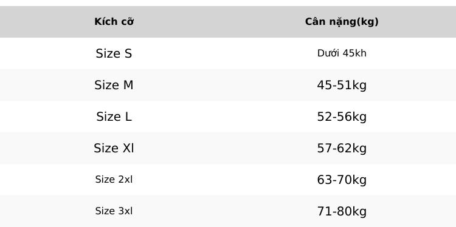Click the Dưới 45kh weight value
456x227 pixels.
(342, 53)
